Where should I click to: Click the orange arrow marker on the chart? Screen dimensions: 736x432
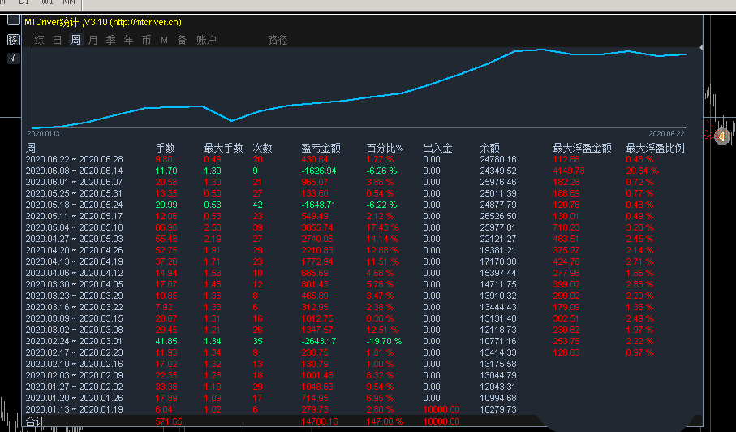721,137
